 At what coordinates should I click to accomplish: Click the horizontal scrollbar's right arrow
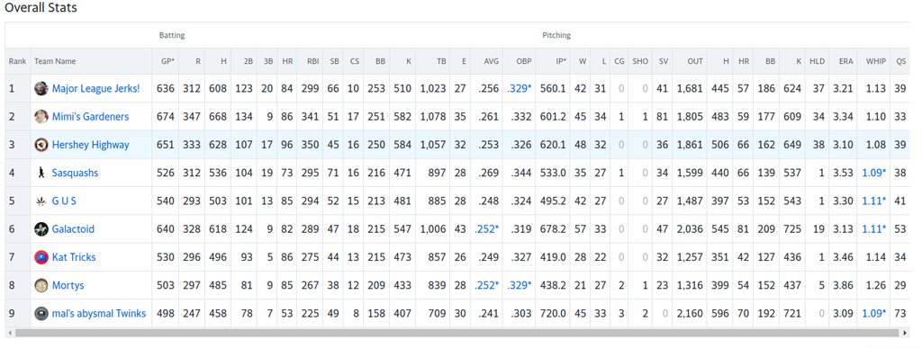(904, 334)
